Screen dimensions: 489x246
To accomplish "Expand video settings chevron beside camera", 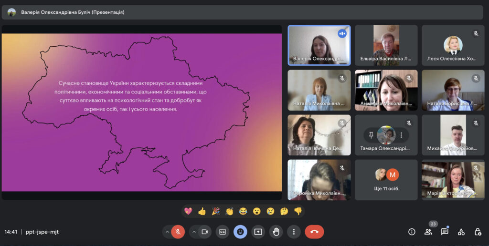I will coord(193,232).
